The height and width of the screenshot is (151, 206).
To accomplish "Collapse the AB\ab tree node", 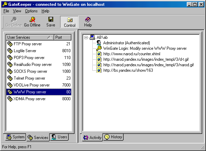I will pyautogui.click(x=86, y=37).
